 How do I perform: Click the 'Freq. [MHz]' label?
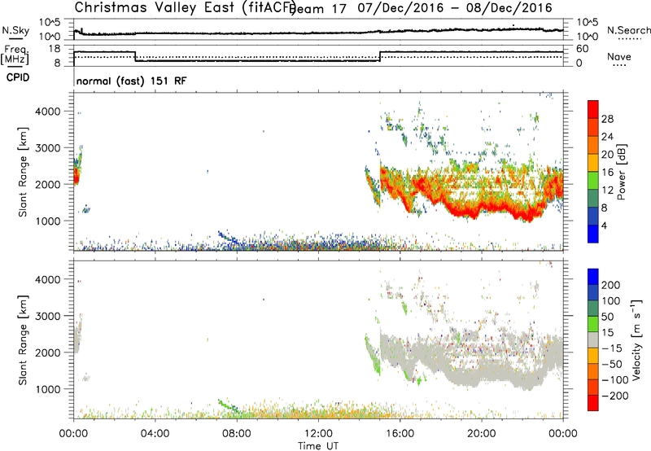15,55
